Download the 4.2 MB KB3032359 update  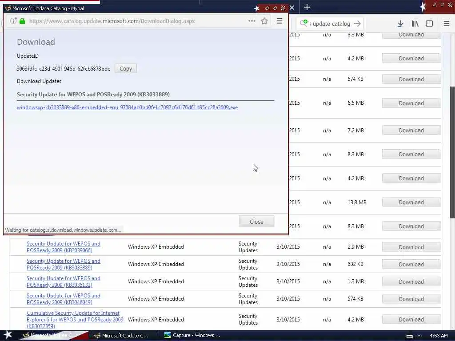click(x=411, y=320)
